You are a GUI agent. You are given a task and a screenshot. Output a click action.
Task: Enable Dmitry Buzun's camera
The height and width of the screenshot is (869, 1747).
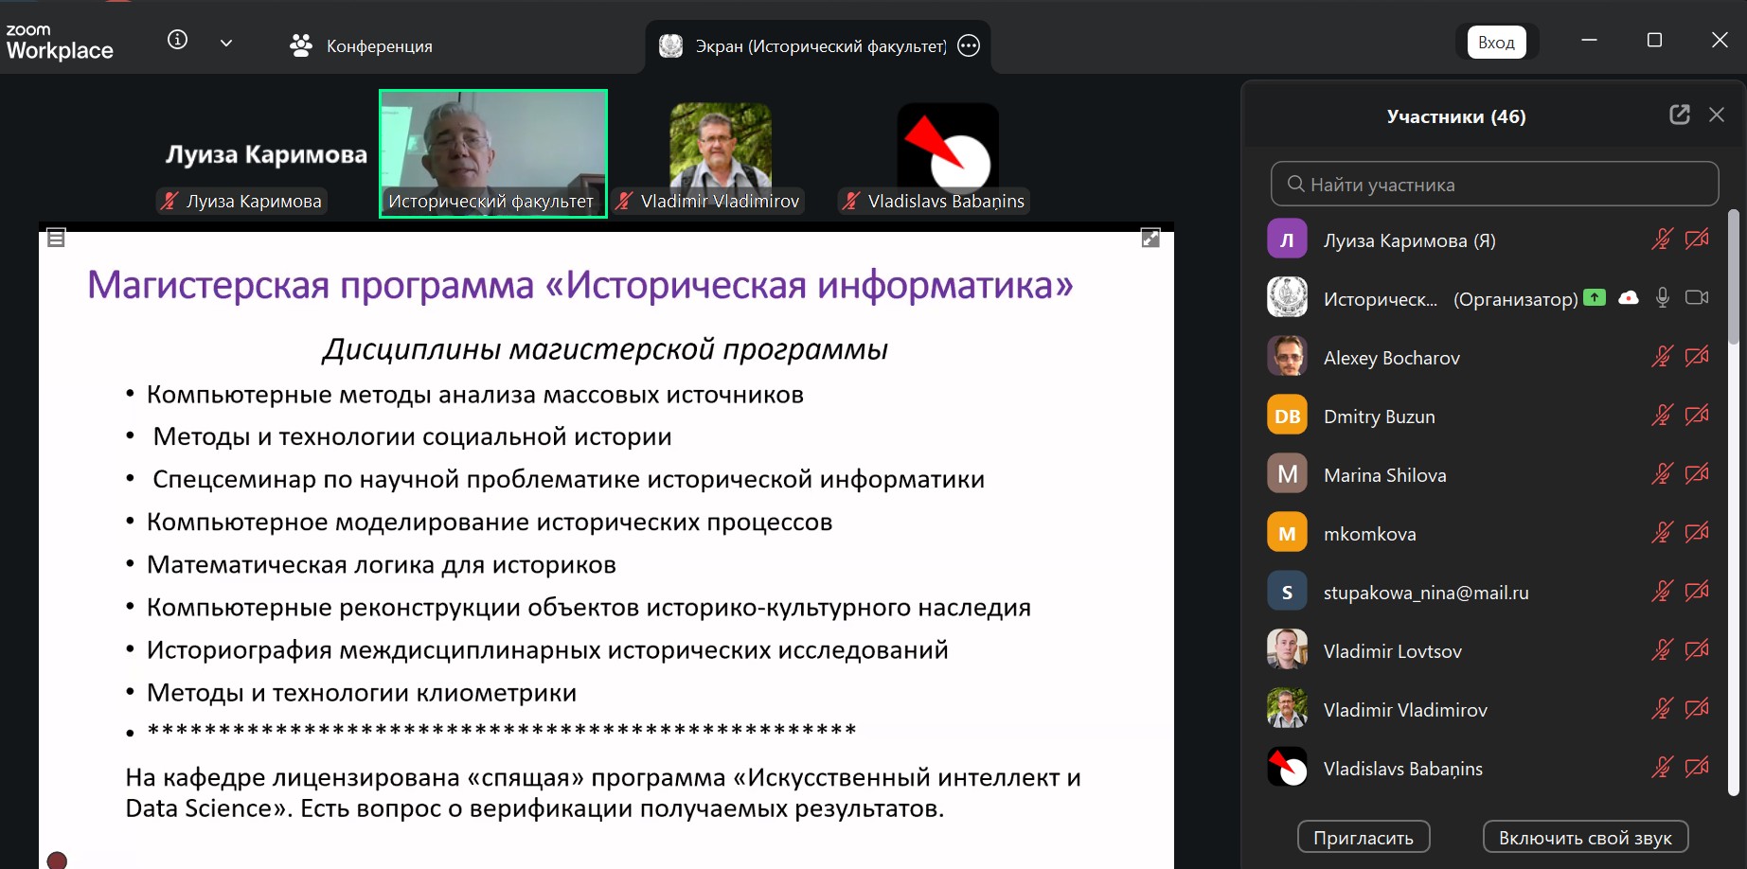(1696, 415)
